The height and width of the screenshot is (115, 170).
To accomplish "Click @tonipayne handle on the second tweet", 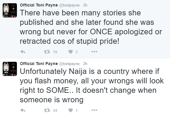I will click(x=69, y=64).
